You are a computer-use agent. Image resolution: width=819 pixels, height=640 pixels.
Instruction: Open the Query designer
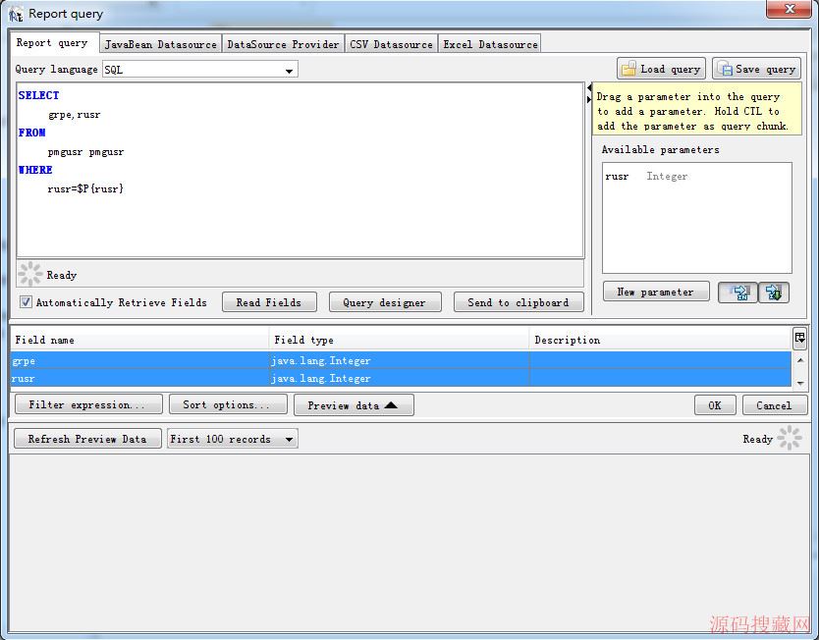384,302
